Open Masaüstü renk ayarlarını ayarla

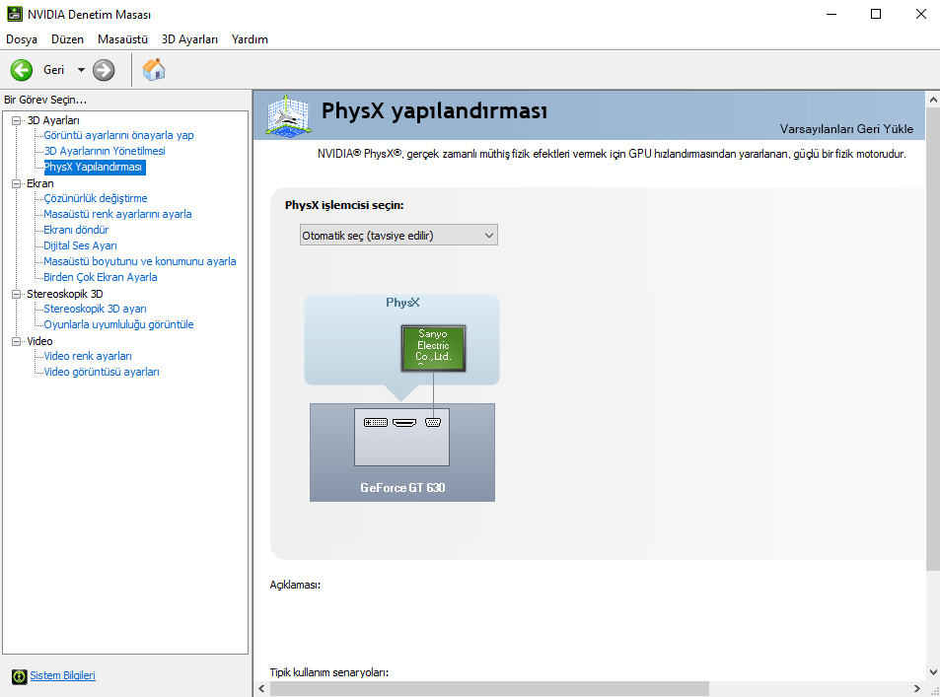tap(117, 214)
